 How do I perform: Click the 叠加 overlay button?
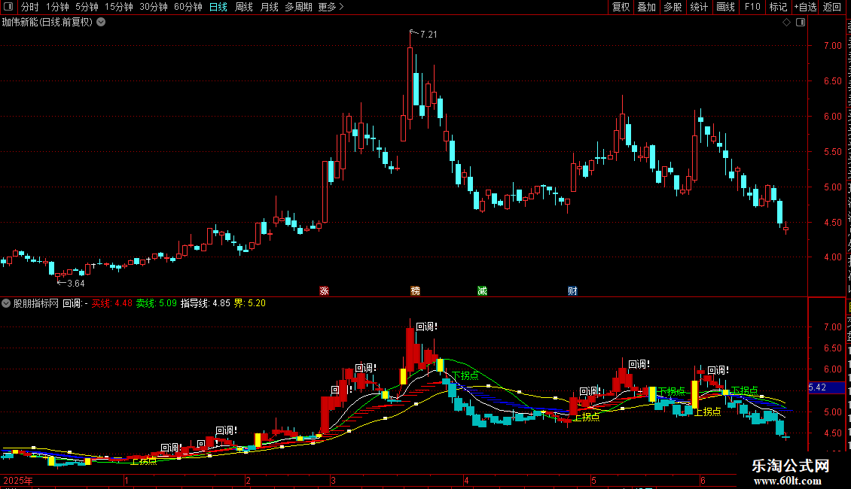(x=646, y=7)
